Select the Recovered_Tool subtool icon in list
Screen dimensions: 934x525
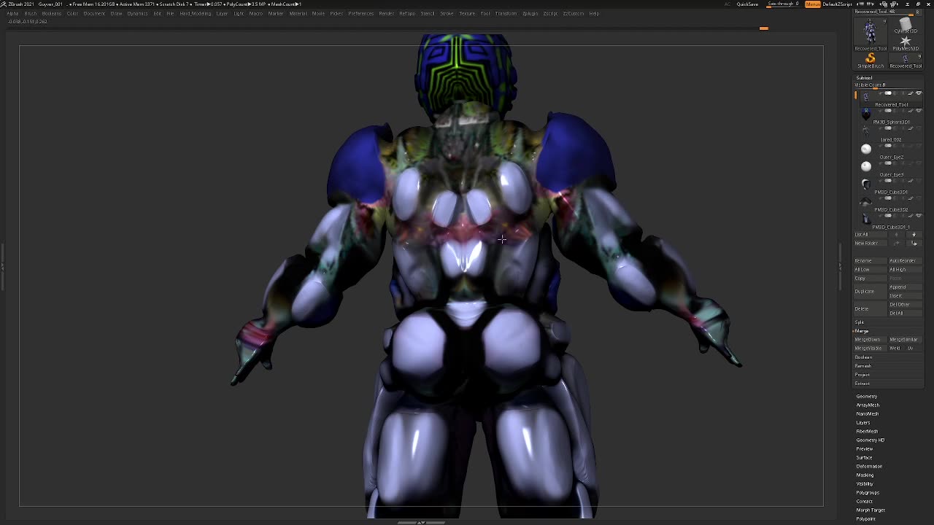pos(866,96)
